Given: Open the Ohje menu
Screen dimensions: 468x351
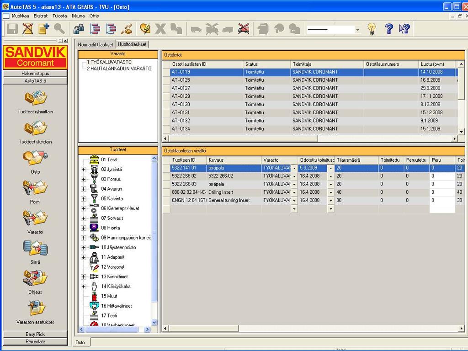Looking at the screenshot, I should (94, 16).
